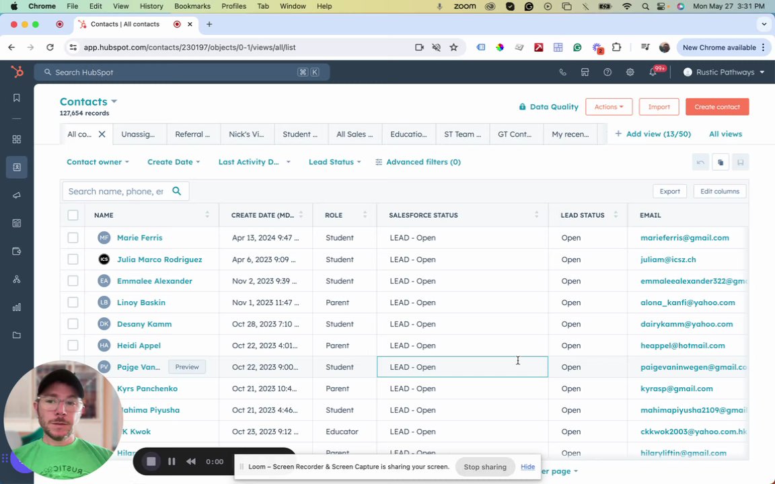Open the Actions dropdown button
775x484 pixels.
click(x=609, y=107)
